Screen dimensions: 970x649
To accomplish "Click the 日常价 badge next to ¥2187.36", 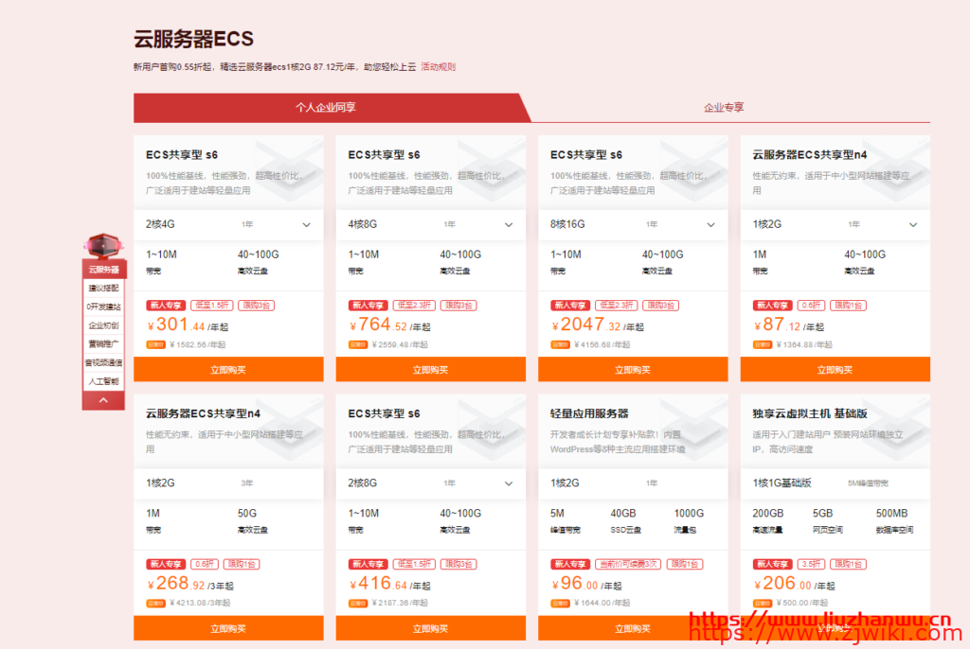I will 357,604.
